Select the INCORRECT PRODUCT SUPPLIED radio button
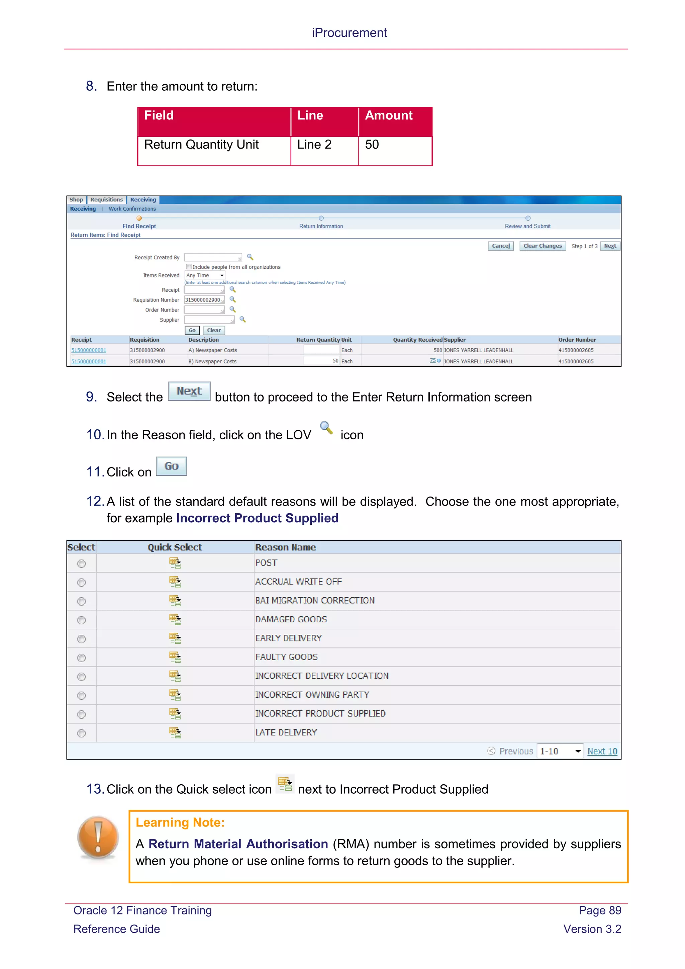Screen dimensions: 685x969 tap(81, 714)
